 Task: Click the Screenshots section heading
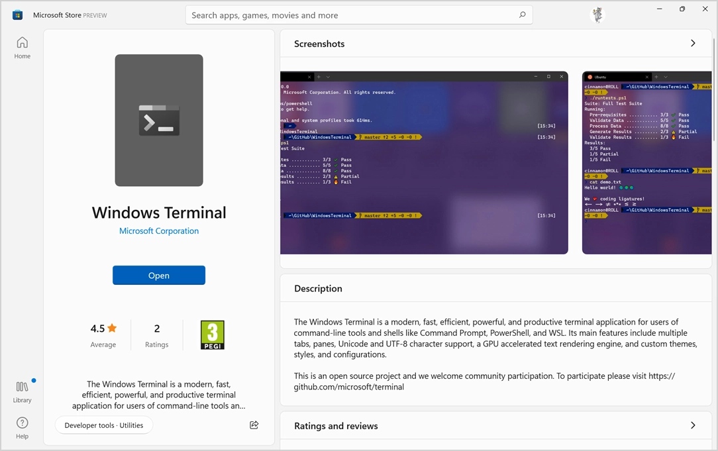point(319,44)
